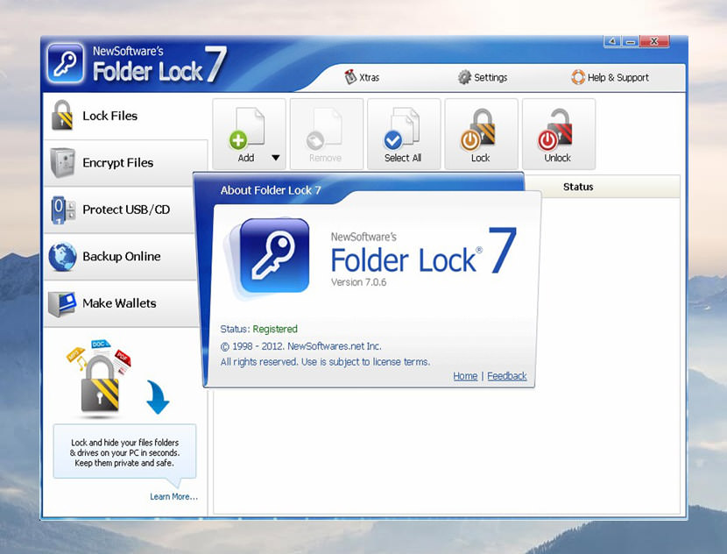Screen dimensions: 727x554
Task: Click the Lock toolbar icon
Action: (x=481, y=131)
